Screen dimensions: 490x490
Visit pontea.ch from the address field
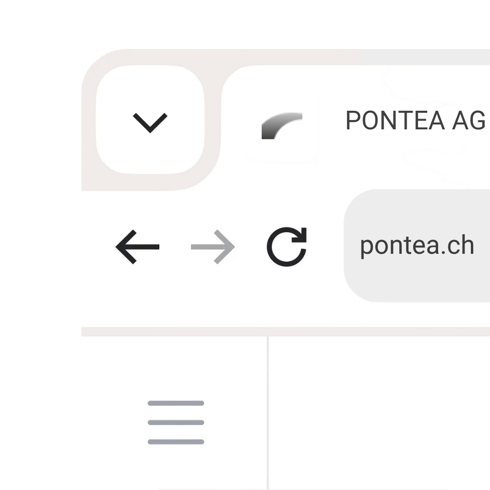click(417, 245)
